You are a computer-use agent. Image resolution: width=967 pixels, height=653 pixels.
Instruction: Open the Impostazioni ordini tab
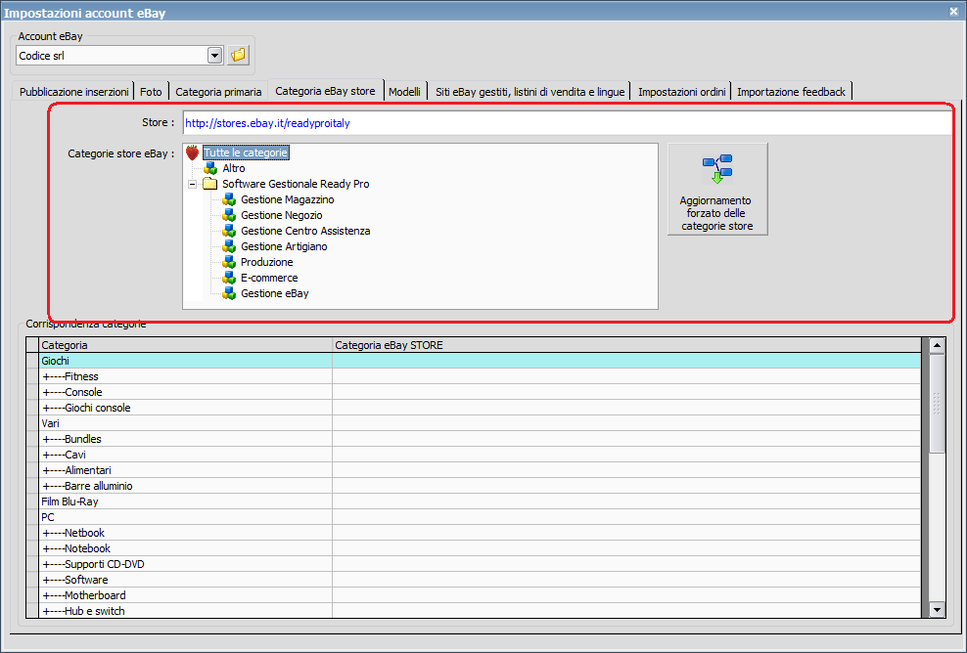(681, 92)
